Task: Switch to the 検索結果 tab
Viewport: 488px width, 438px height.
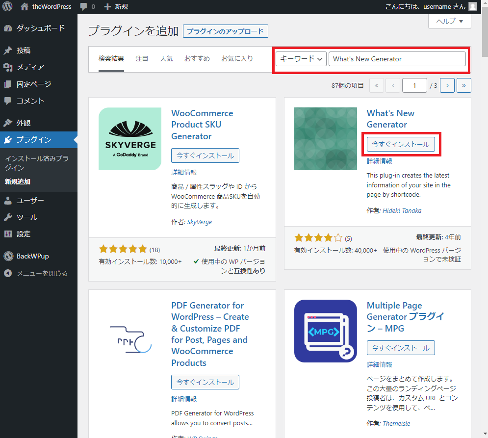Action: point(111,58)
